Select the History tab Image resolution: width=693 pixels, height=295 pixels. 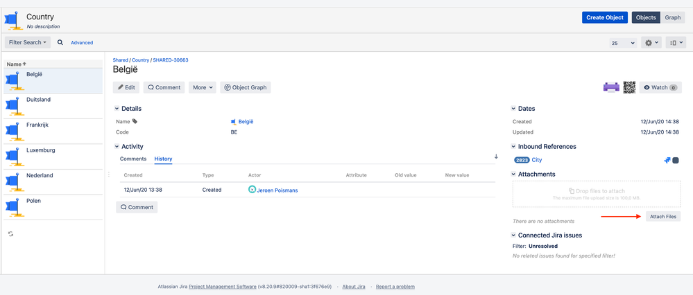click(x=163, y=159)
